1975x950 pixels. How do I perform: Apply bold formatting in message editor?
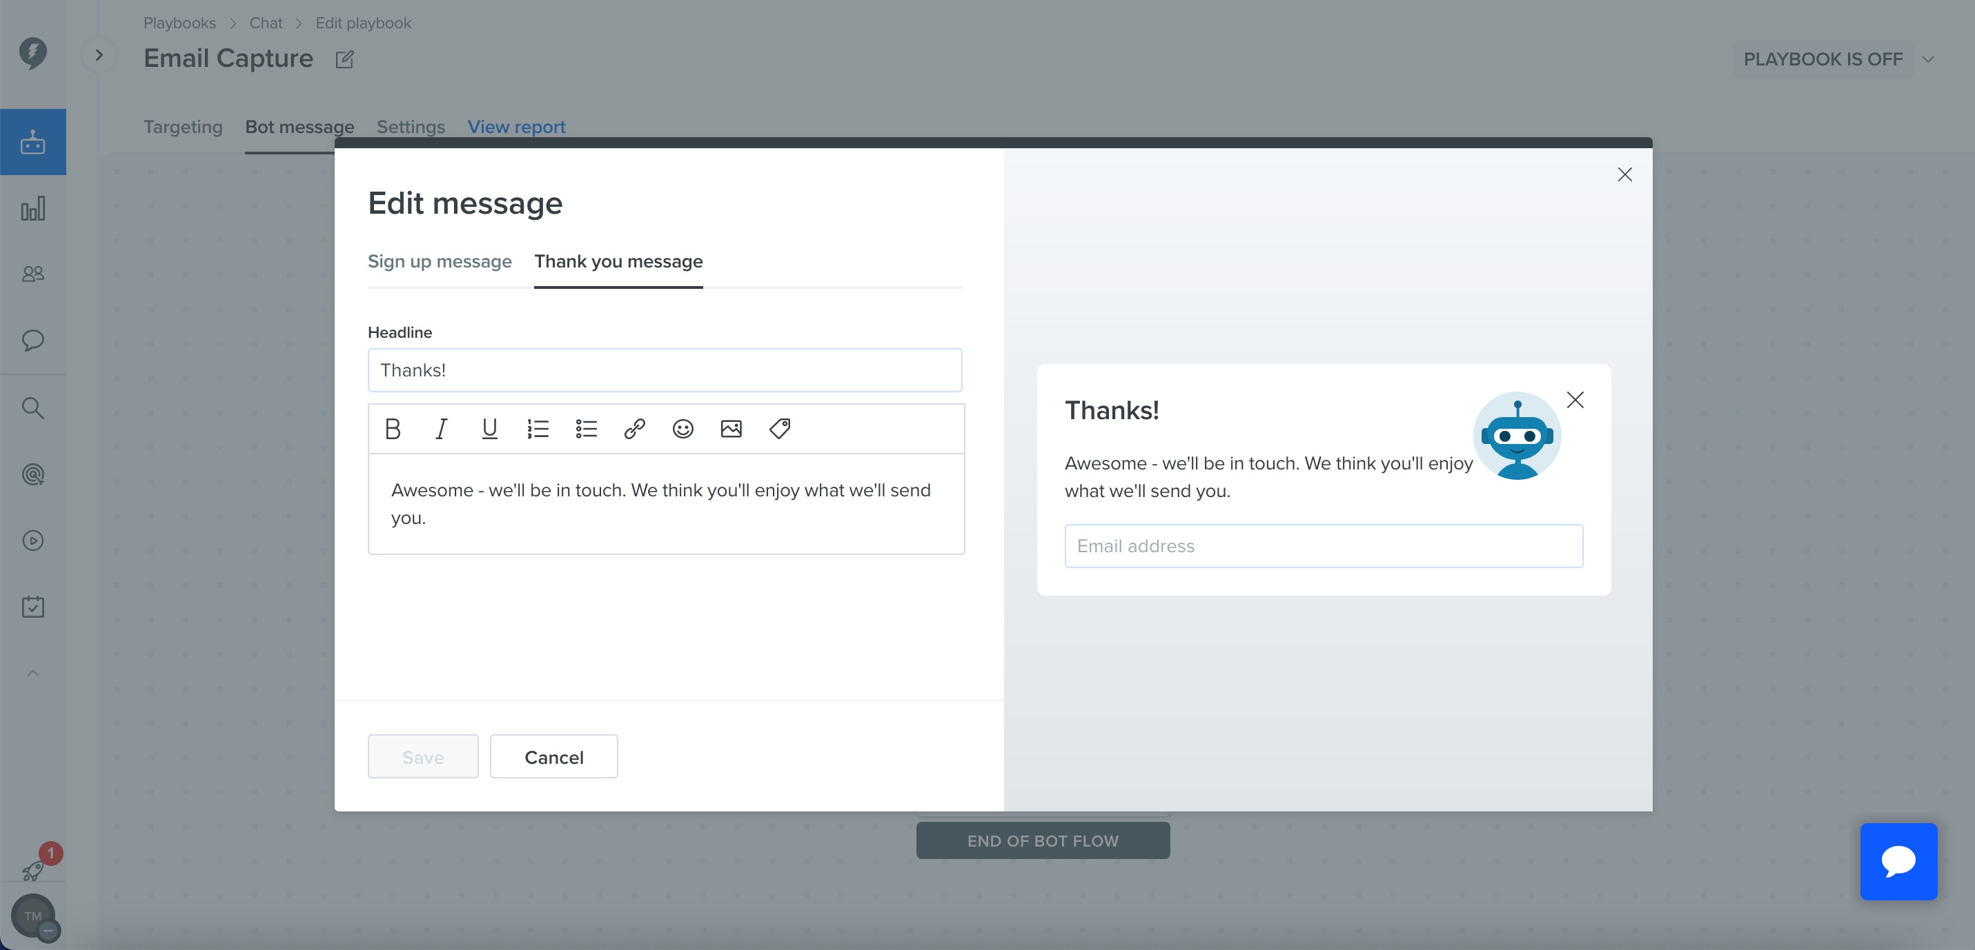point(393,428)
